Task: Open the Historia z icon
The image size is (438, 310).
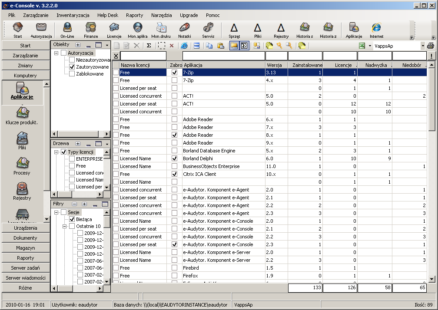Action: [x=328, y=30]
